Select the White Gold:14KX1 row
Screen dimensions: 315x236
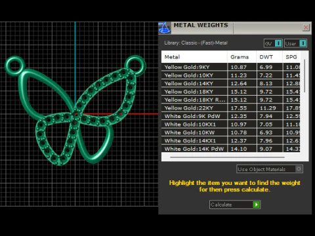click(x=231, y=141)
